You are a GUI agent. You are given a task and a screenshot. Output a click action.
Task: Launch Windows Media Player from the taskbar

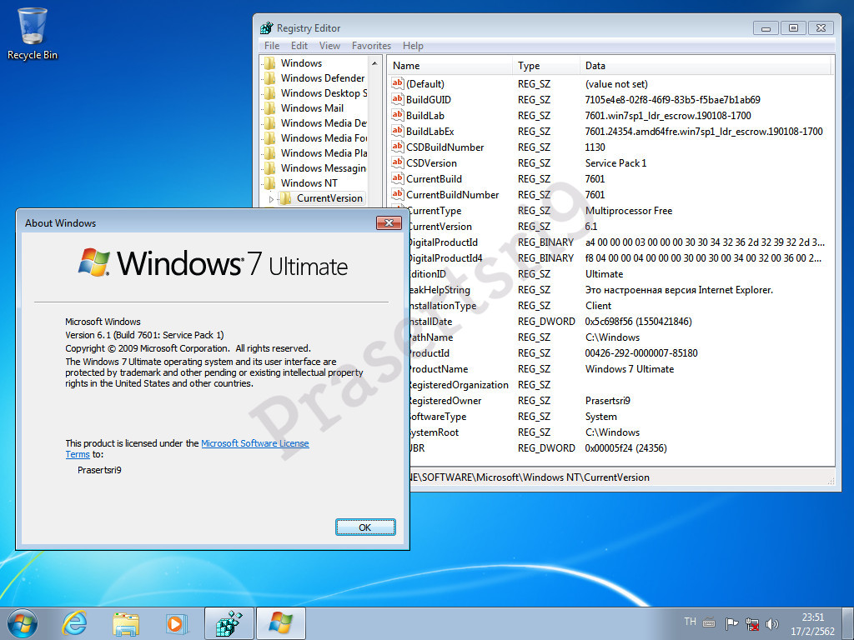click(x=177, y=623)
